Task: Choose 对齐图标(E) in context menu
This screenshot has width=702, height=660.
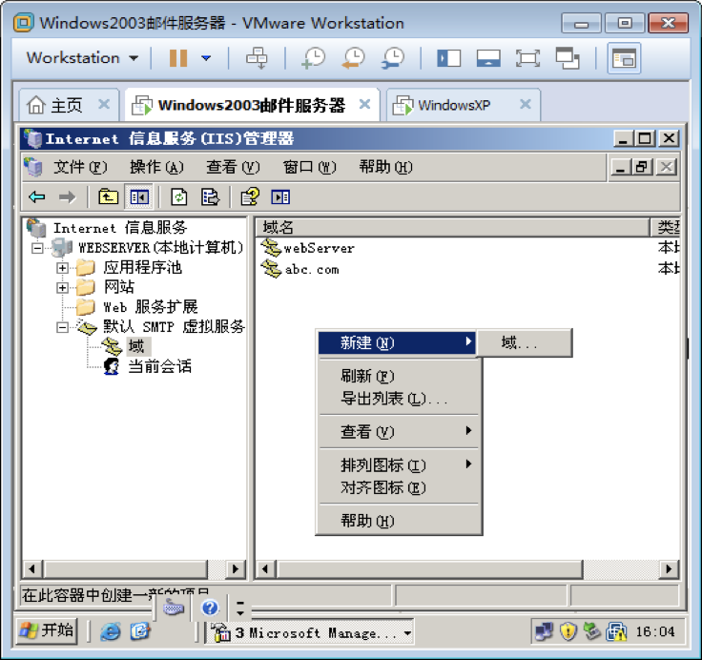Action: click(399, 487)
